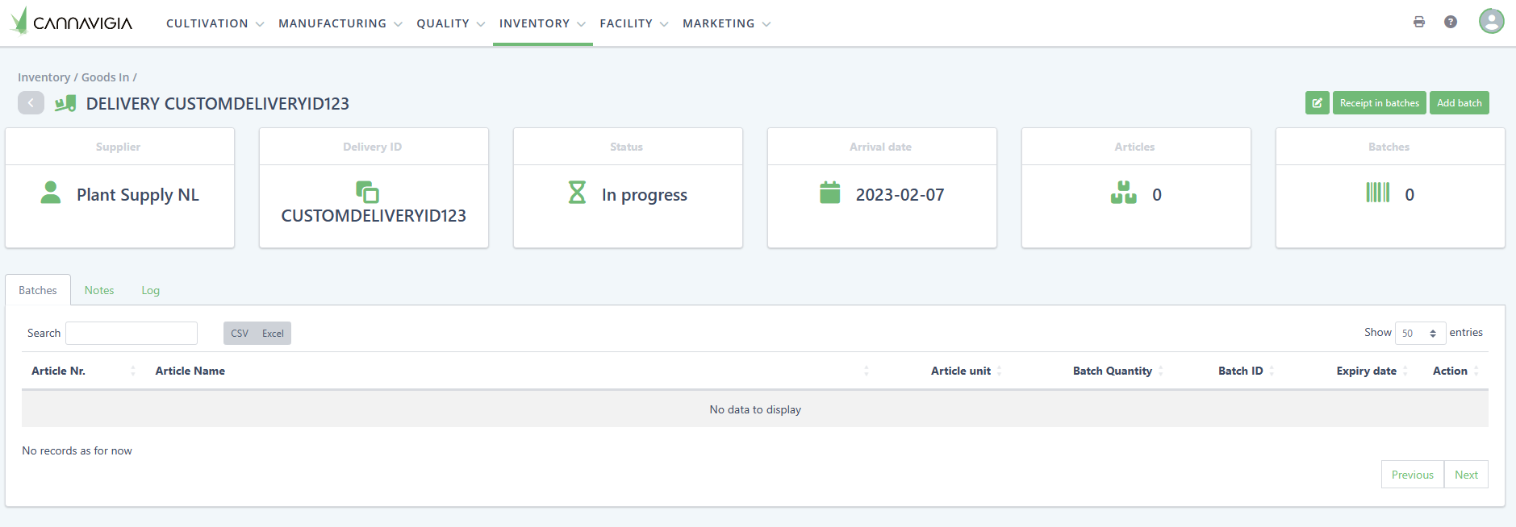Export the table as CSV
This screenshot has width=1516, height=527.
tap(240, 334)
